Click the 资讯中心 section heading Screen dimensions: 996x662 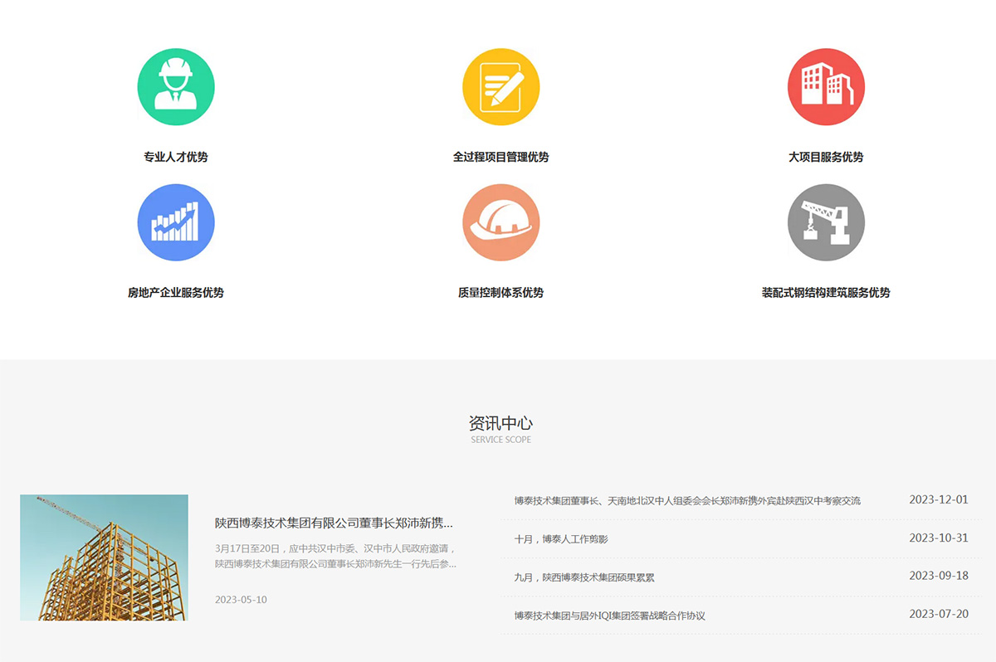pyautogui.click(x=500, y=423)
